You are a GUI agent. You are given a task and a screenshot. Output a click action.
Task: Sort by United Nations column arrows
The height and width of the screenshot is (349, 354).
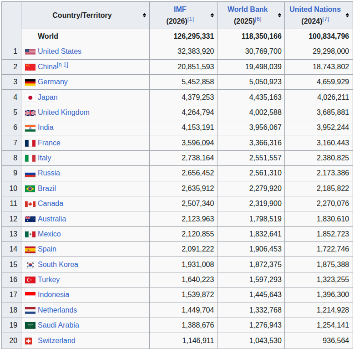(x=347, y=15)
